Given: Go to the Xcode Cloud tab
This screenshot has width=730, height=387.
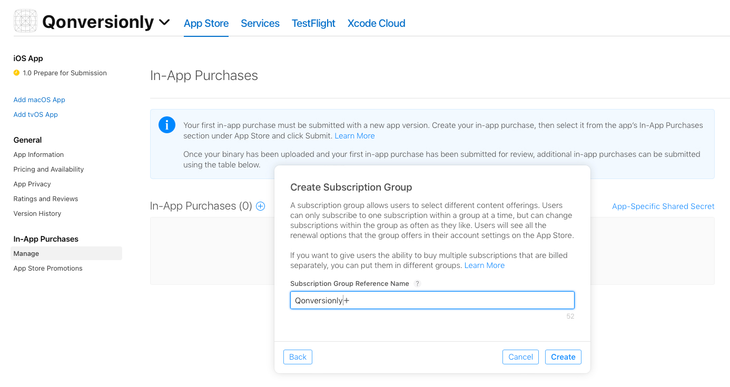Looking at the screenshot, I should coord(376,23).
